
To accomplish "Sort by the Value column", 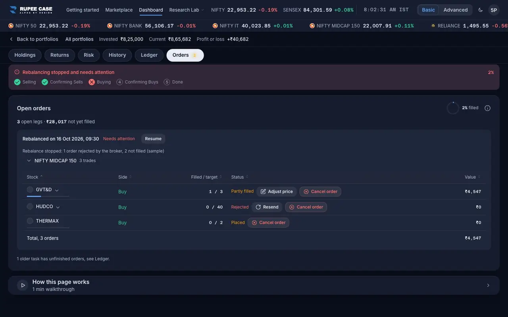I will pyautogui.click(x=473, y=177).
